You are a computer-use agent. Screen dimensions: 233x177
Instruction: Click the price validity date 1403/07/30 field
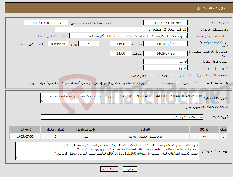(x=165, y=53)
